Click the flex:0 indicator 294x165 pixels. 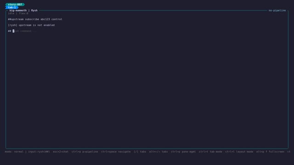tap(23, 13)
